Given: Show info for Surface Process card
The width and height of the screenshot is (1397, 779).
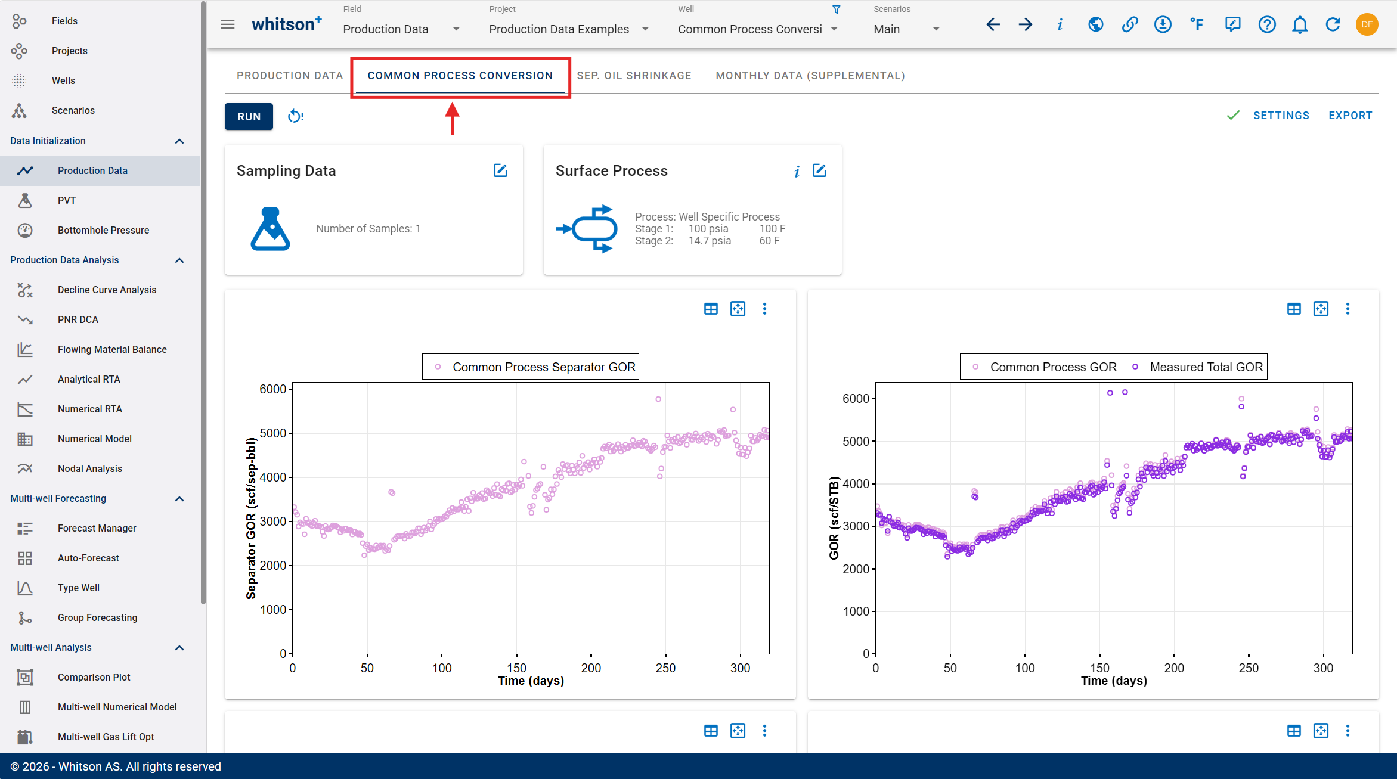Looking at the screenshot, I should [797, 172].
